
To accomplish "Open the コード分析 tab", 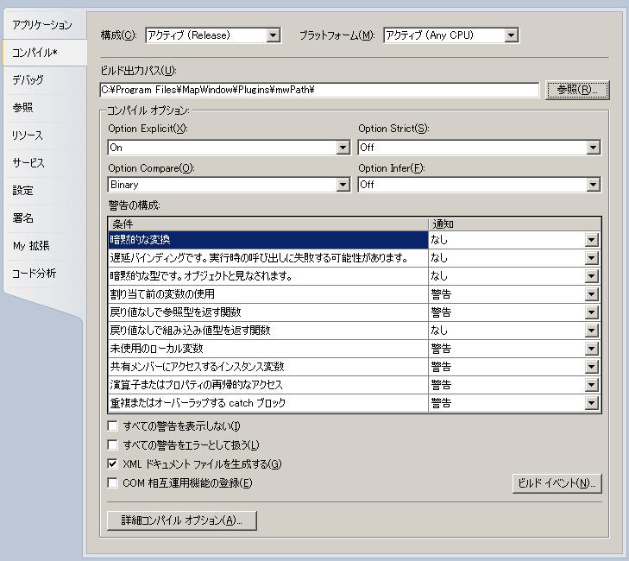I will 34,274.
